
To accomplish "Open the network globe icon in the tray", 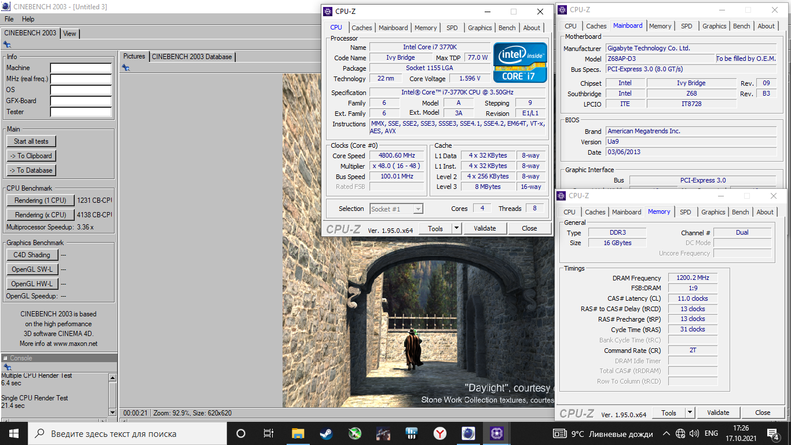I will pyautogui.click(x=680, y=433).
